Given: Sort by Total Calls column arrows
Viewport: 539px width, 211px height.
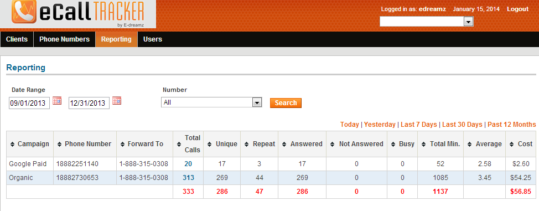Looking at the screenshot, I should 179,144.
